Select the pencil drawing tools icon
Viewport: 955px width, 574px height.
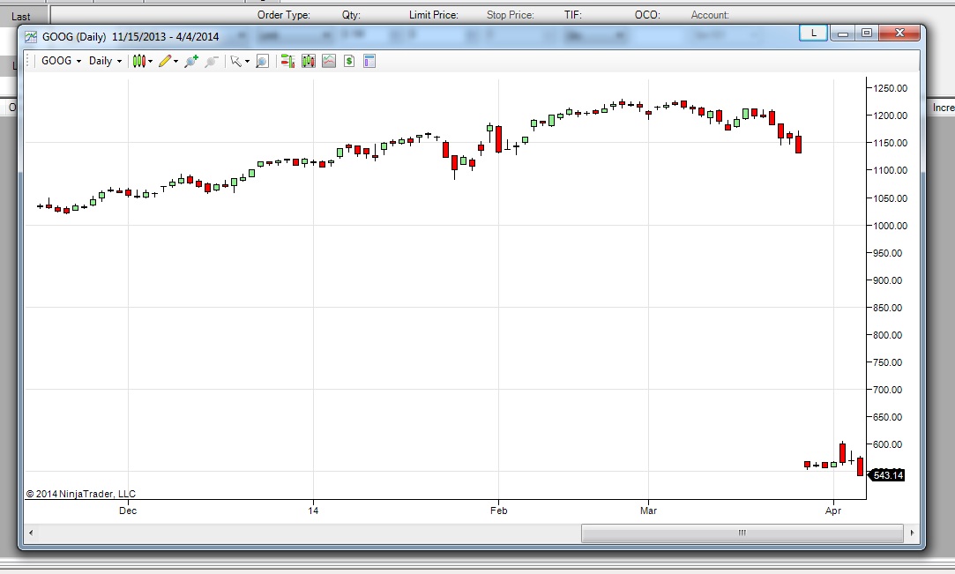164,61
